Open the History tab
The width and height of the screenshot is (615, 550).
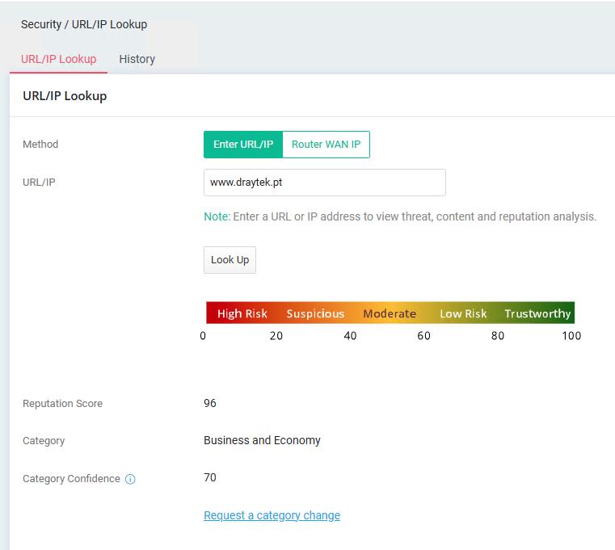[x=137, y=59]
